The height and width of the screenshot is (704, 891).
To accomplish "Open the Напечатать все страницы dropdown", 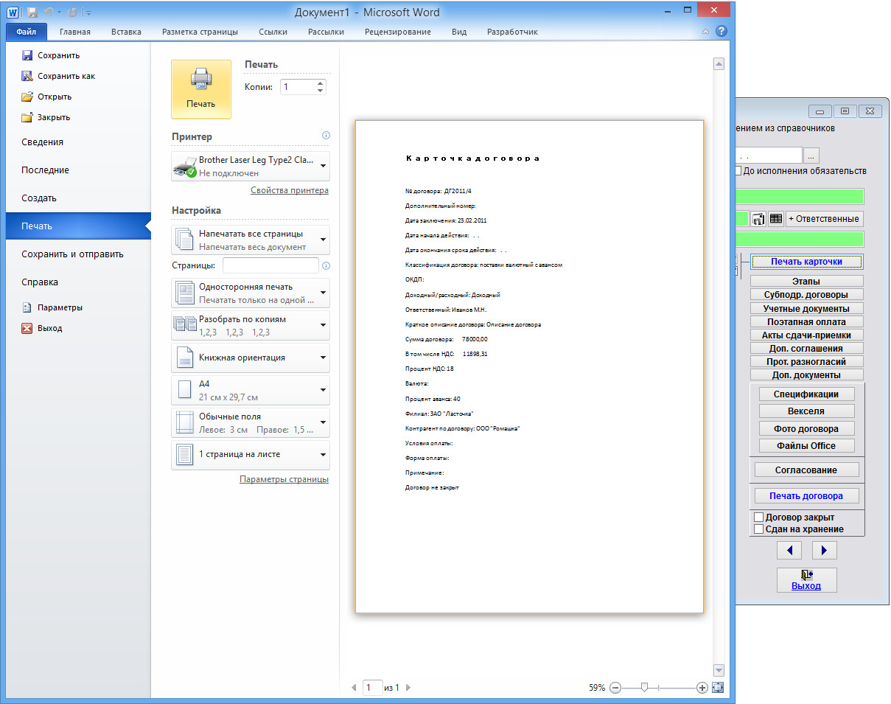I will pos(251,240).
